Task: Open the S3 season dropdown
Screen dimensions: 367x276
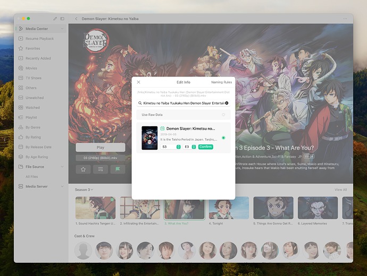Action: point(171,147)
